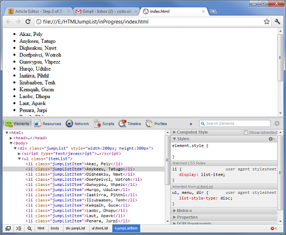
Task: Select ul.itemList breadcrumb
Action: click(100, 228)
